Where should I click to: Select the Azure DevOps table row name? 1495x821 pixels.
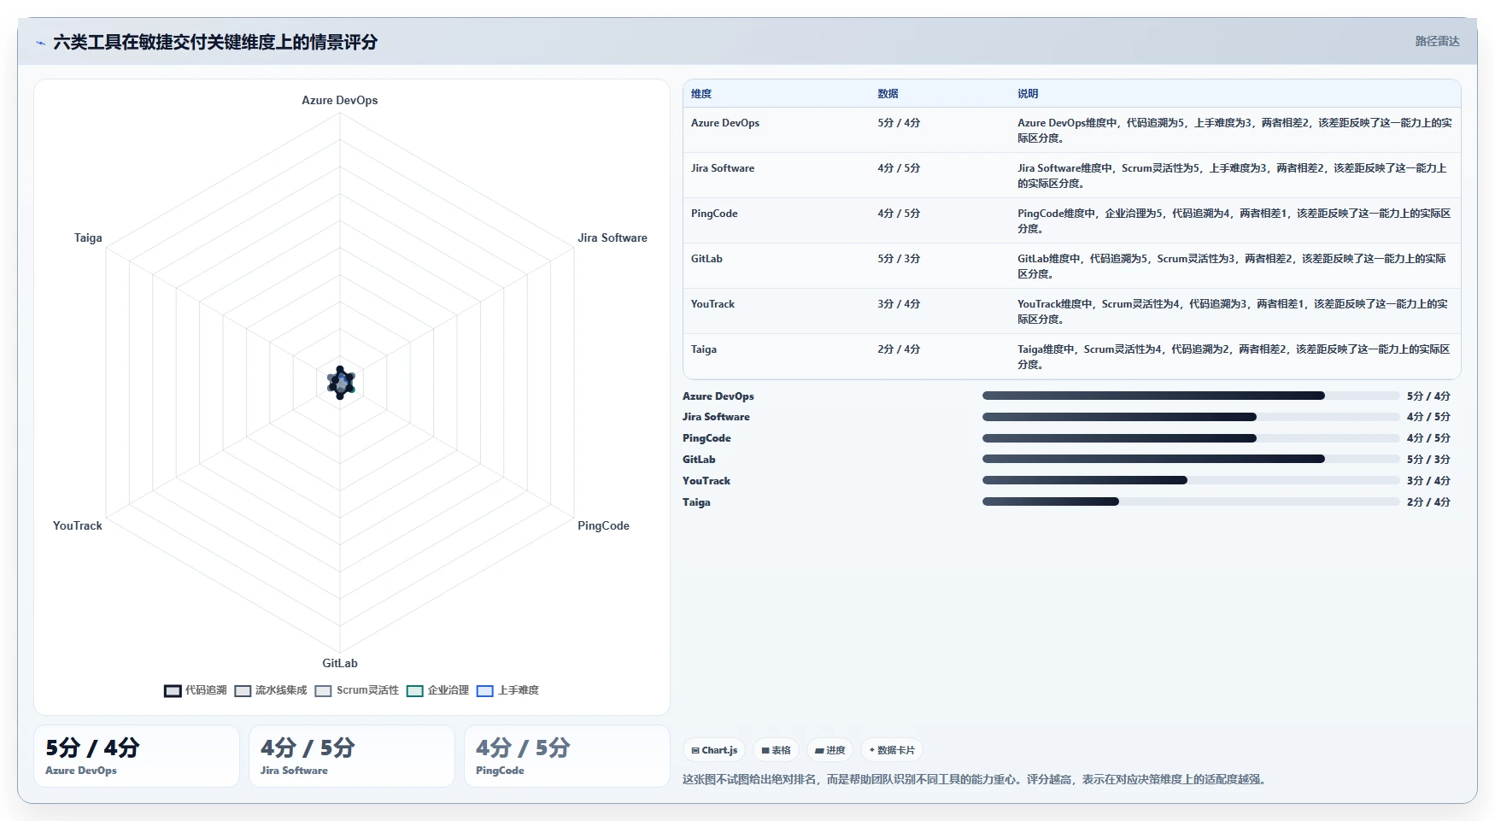coord(725,123)
